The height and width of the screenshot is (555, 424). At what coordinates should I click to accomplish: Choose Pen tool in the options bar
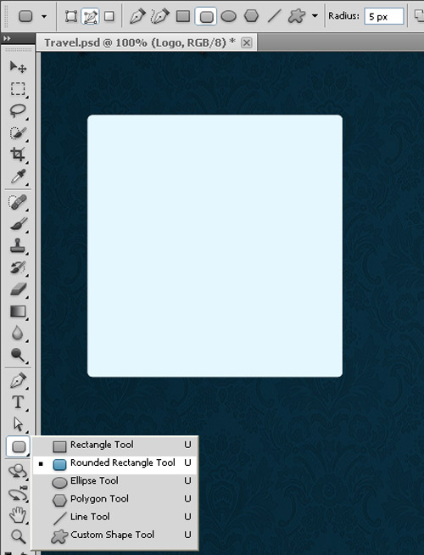pos(137,16)
